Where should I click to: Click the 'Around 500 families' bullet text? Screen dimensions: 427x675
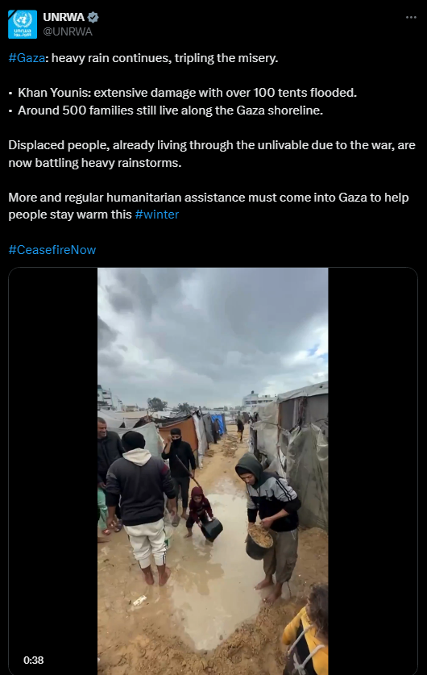(170, 110)
